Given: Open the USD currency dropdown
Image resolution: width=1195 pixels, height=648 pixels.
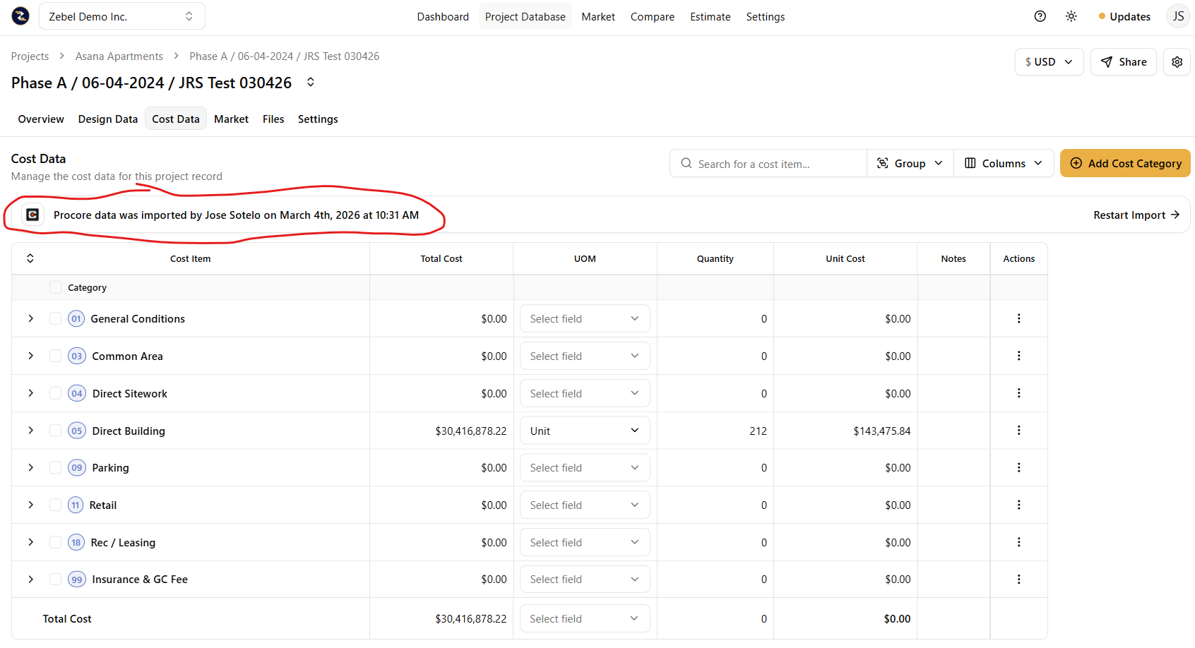Looking at the screenshot, I should [x=1048, y=62].
